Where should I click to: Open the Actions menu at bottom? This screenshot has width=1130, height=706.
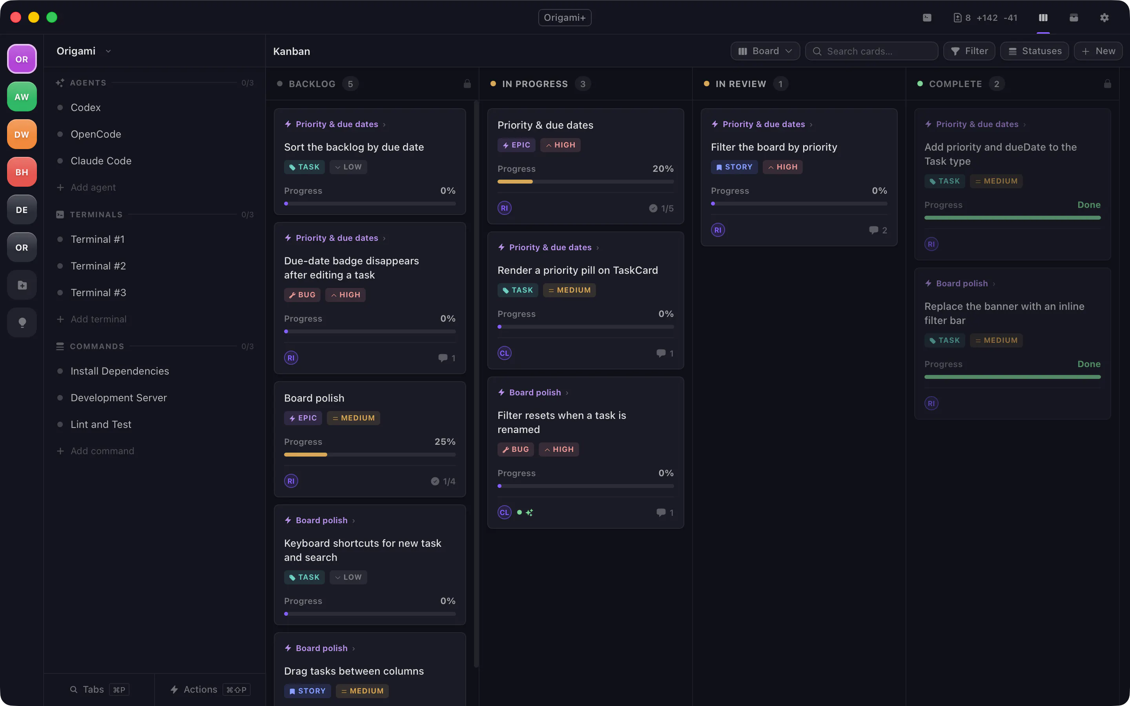point(210,690)
